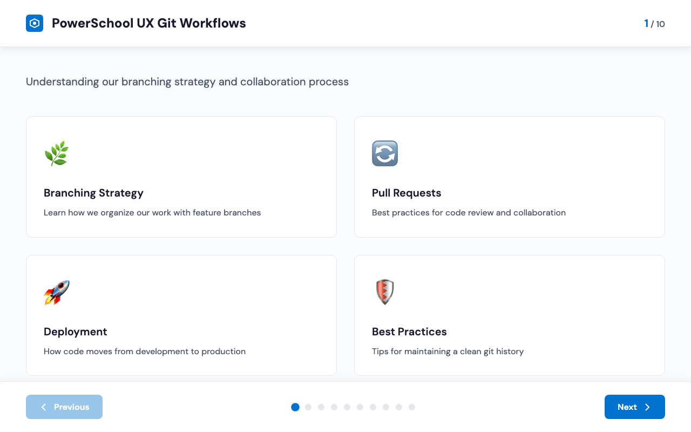
Task: Click the Previous navigation button
Action: [x=64, y=407]
